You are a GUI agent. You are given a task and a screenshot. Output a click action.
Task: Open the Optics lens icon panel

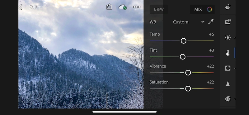(228, 99)
